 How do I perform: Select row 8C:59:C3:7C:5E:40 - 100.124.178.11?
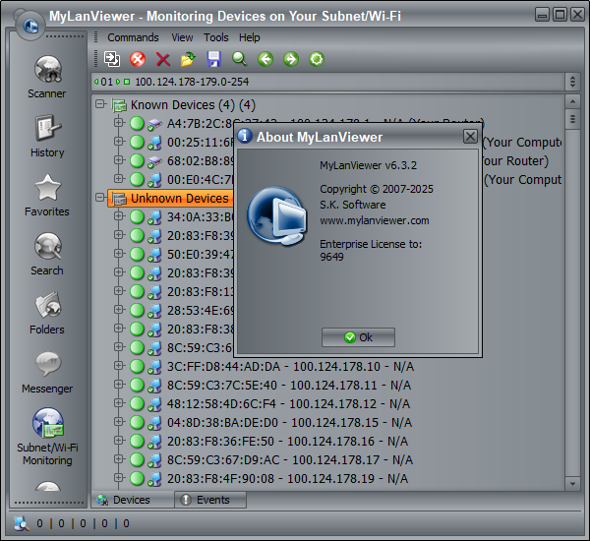[289, 386]
